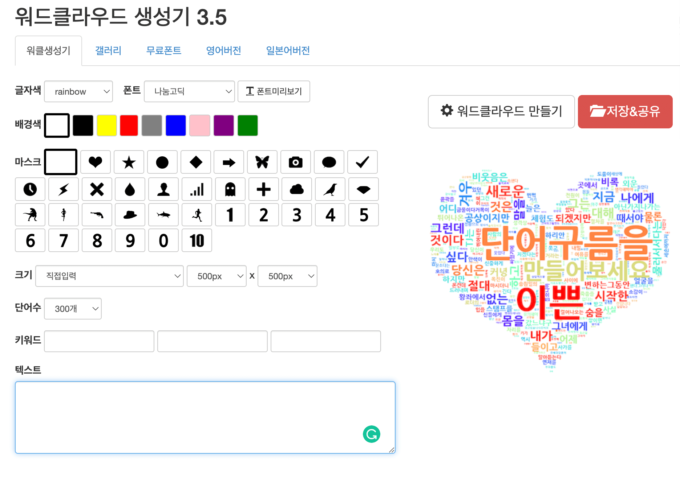Image resolution: width=680 pixels, height=478 pixels.
Task: Click the first 키워드 input field
Action: point(99,341)
